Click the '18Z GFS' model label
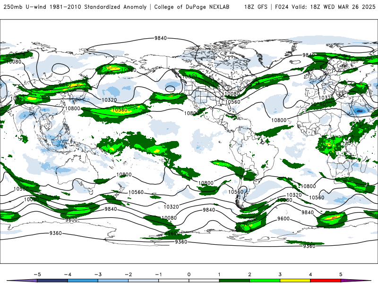The height and width of the screenshot is (283, 378). pos(256,7)
